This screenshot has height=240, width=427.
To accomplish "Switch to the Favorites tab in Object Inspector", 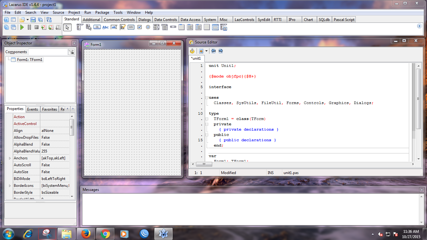I will pyautogui.click(x=50, y=109).
